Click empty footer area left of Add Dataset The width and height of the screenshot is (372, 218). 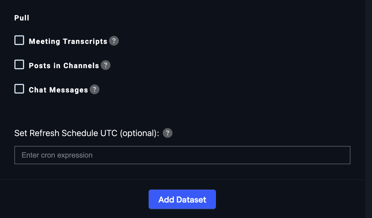69,199
